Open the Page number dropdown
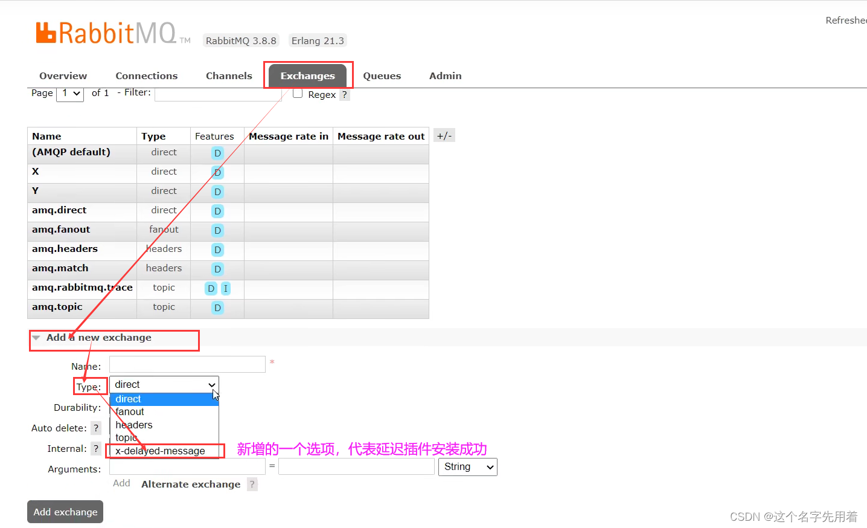 pos(70,94)
